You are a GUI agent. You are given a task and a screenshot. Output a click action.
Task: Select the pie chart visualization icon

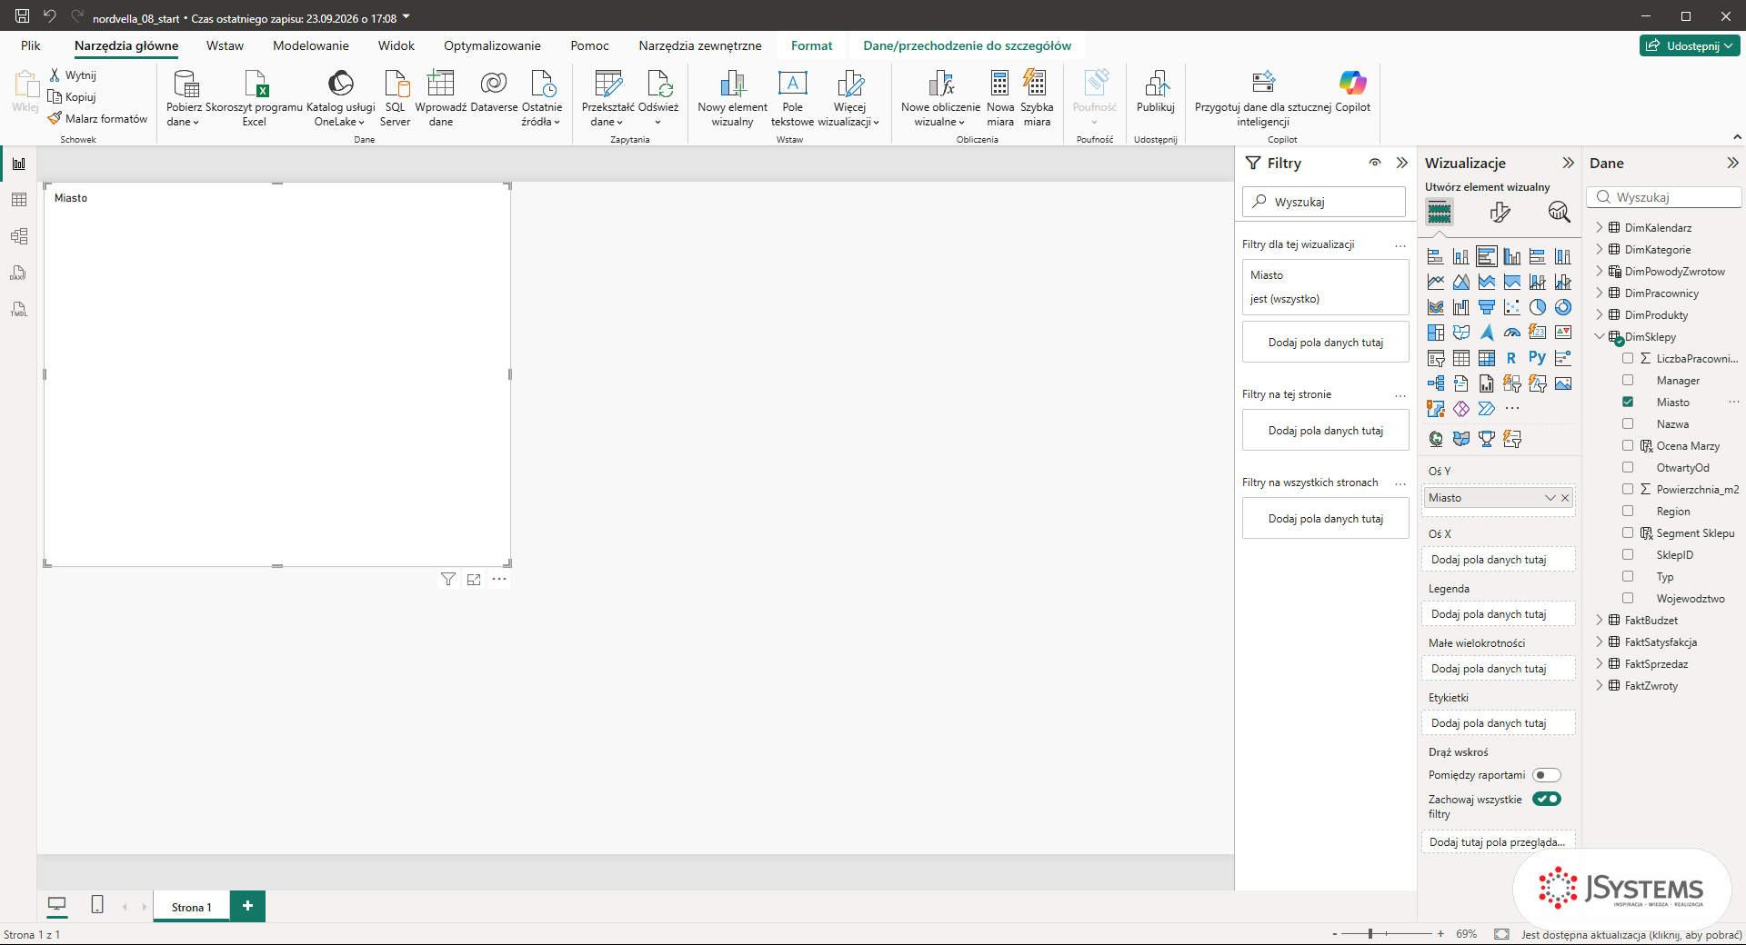(x=1537, y=307)
